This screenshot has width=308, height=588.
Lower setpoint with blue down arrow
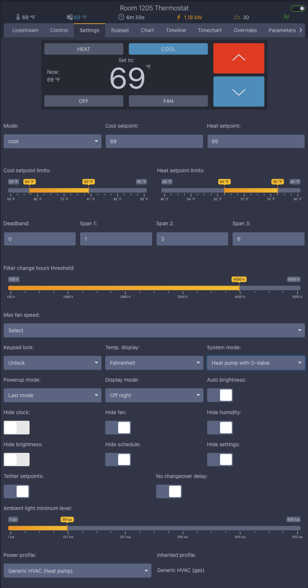click(x=239, y=91)
